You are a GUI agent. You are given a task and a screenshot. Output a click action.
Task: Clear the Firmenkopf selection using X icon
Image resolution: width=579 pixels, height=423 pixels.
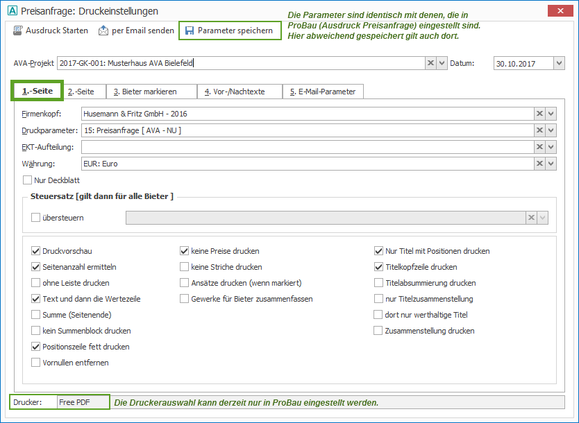[x=539, y=114]
